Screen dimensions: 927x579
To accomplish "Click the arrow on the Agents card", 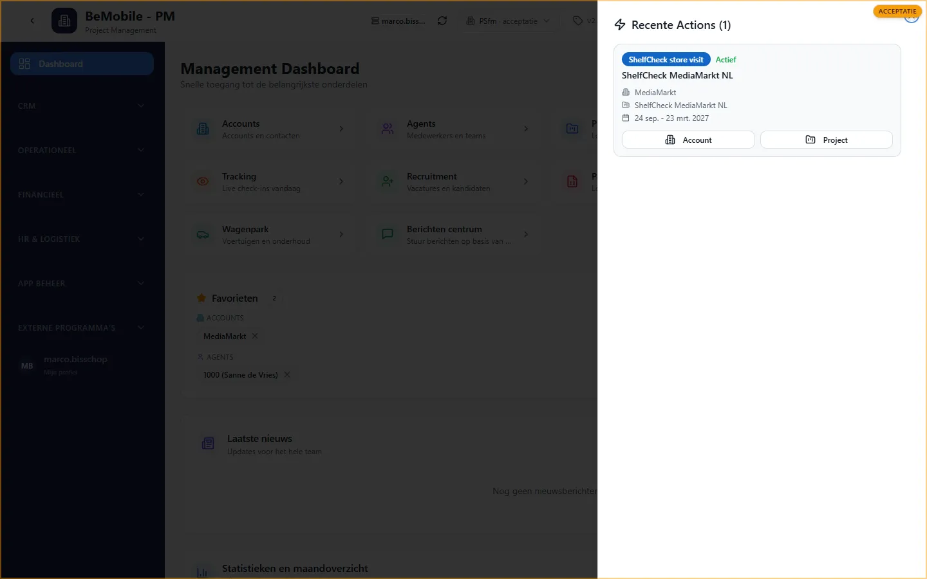I will point(526,129).
